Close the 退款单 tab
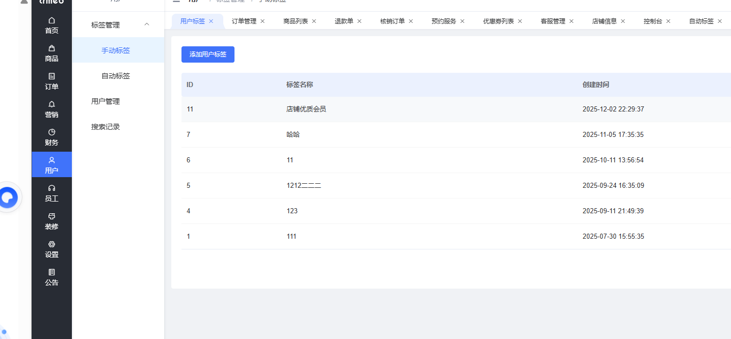This screenshot has height=339, width=731. (x=359, y=21)
